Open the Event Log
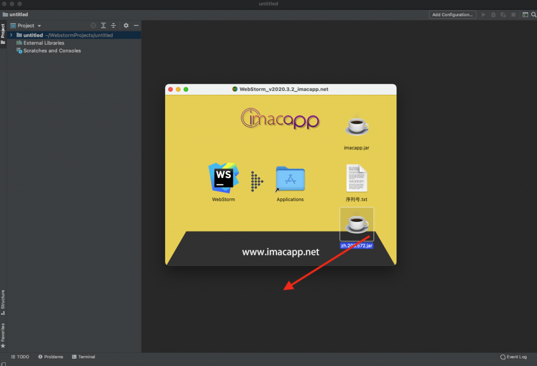This screenshot has width=537, height=366. (x=513, y=357)
